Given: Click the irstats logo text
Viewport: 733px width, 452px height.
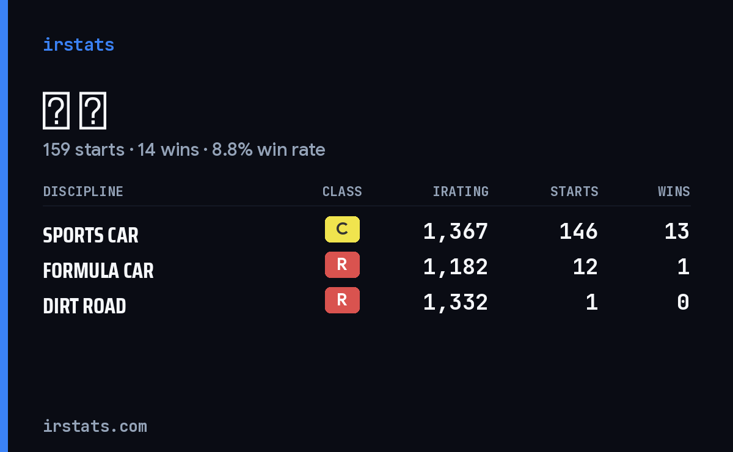Looking at the screenshot, I should (78, 45).
